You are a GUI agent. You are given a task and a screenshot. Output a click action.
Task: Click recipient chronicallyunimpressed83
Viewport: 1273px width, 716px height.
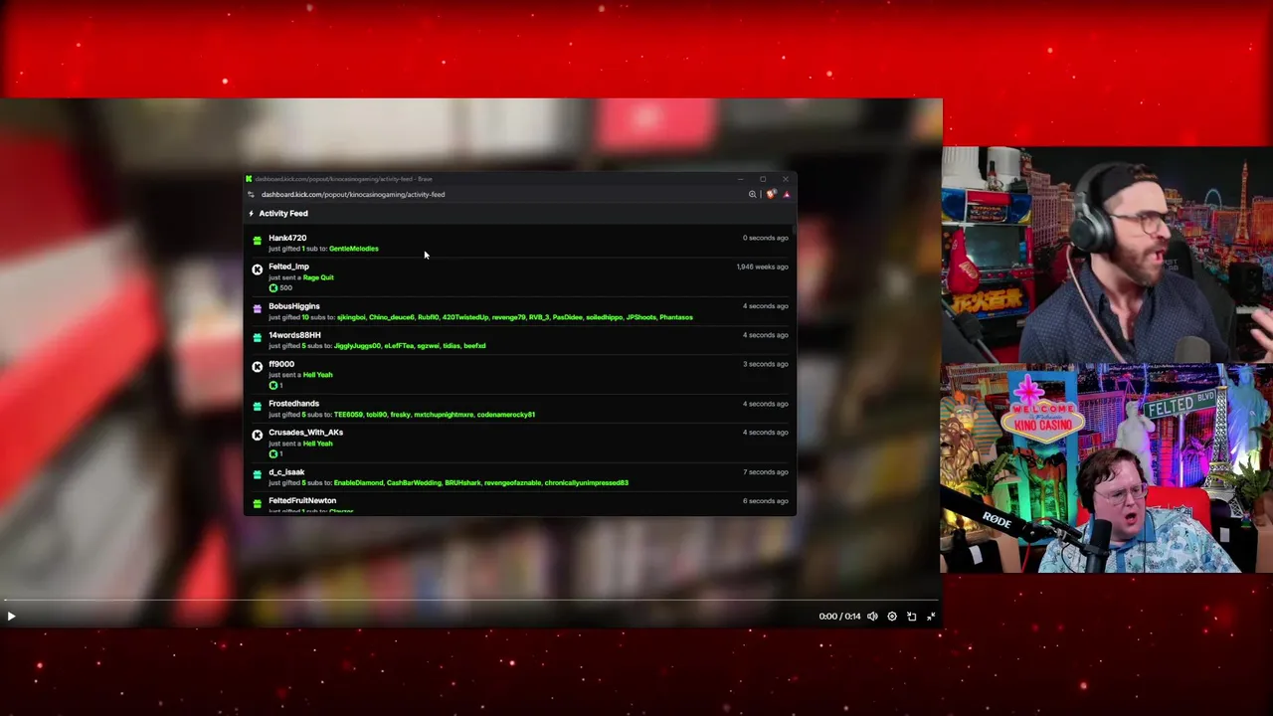point(587,483)
